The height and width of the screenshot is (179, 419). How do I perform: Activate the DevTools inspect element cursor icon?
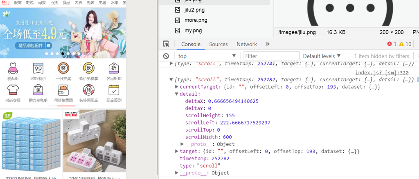coord(166,44)
